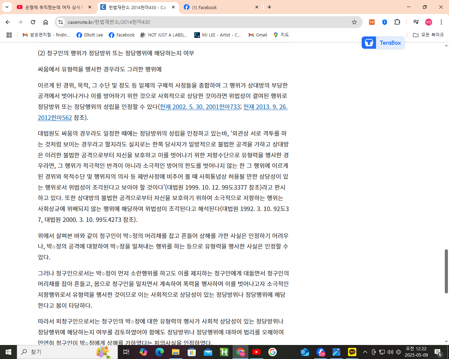Open Chrome's three-dot menu
Image resolution: width=449 pixels, height=359 pixels.
441,22
